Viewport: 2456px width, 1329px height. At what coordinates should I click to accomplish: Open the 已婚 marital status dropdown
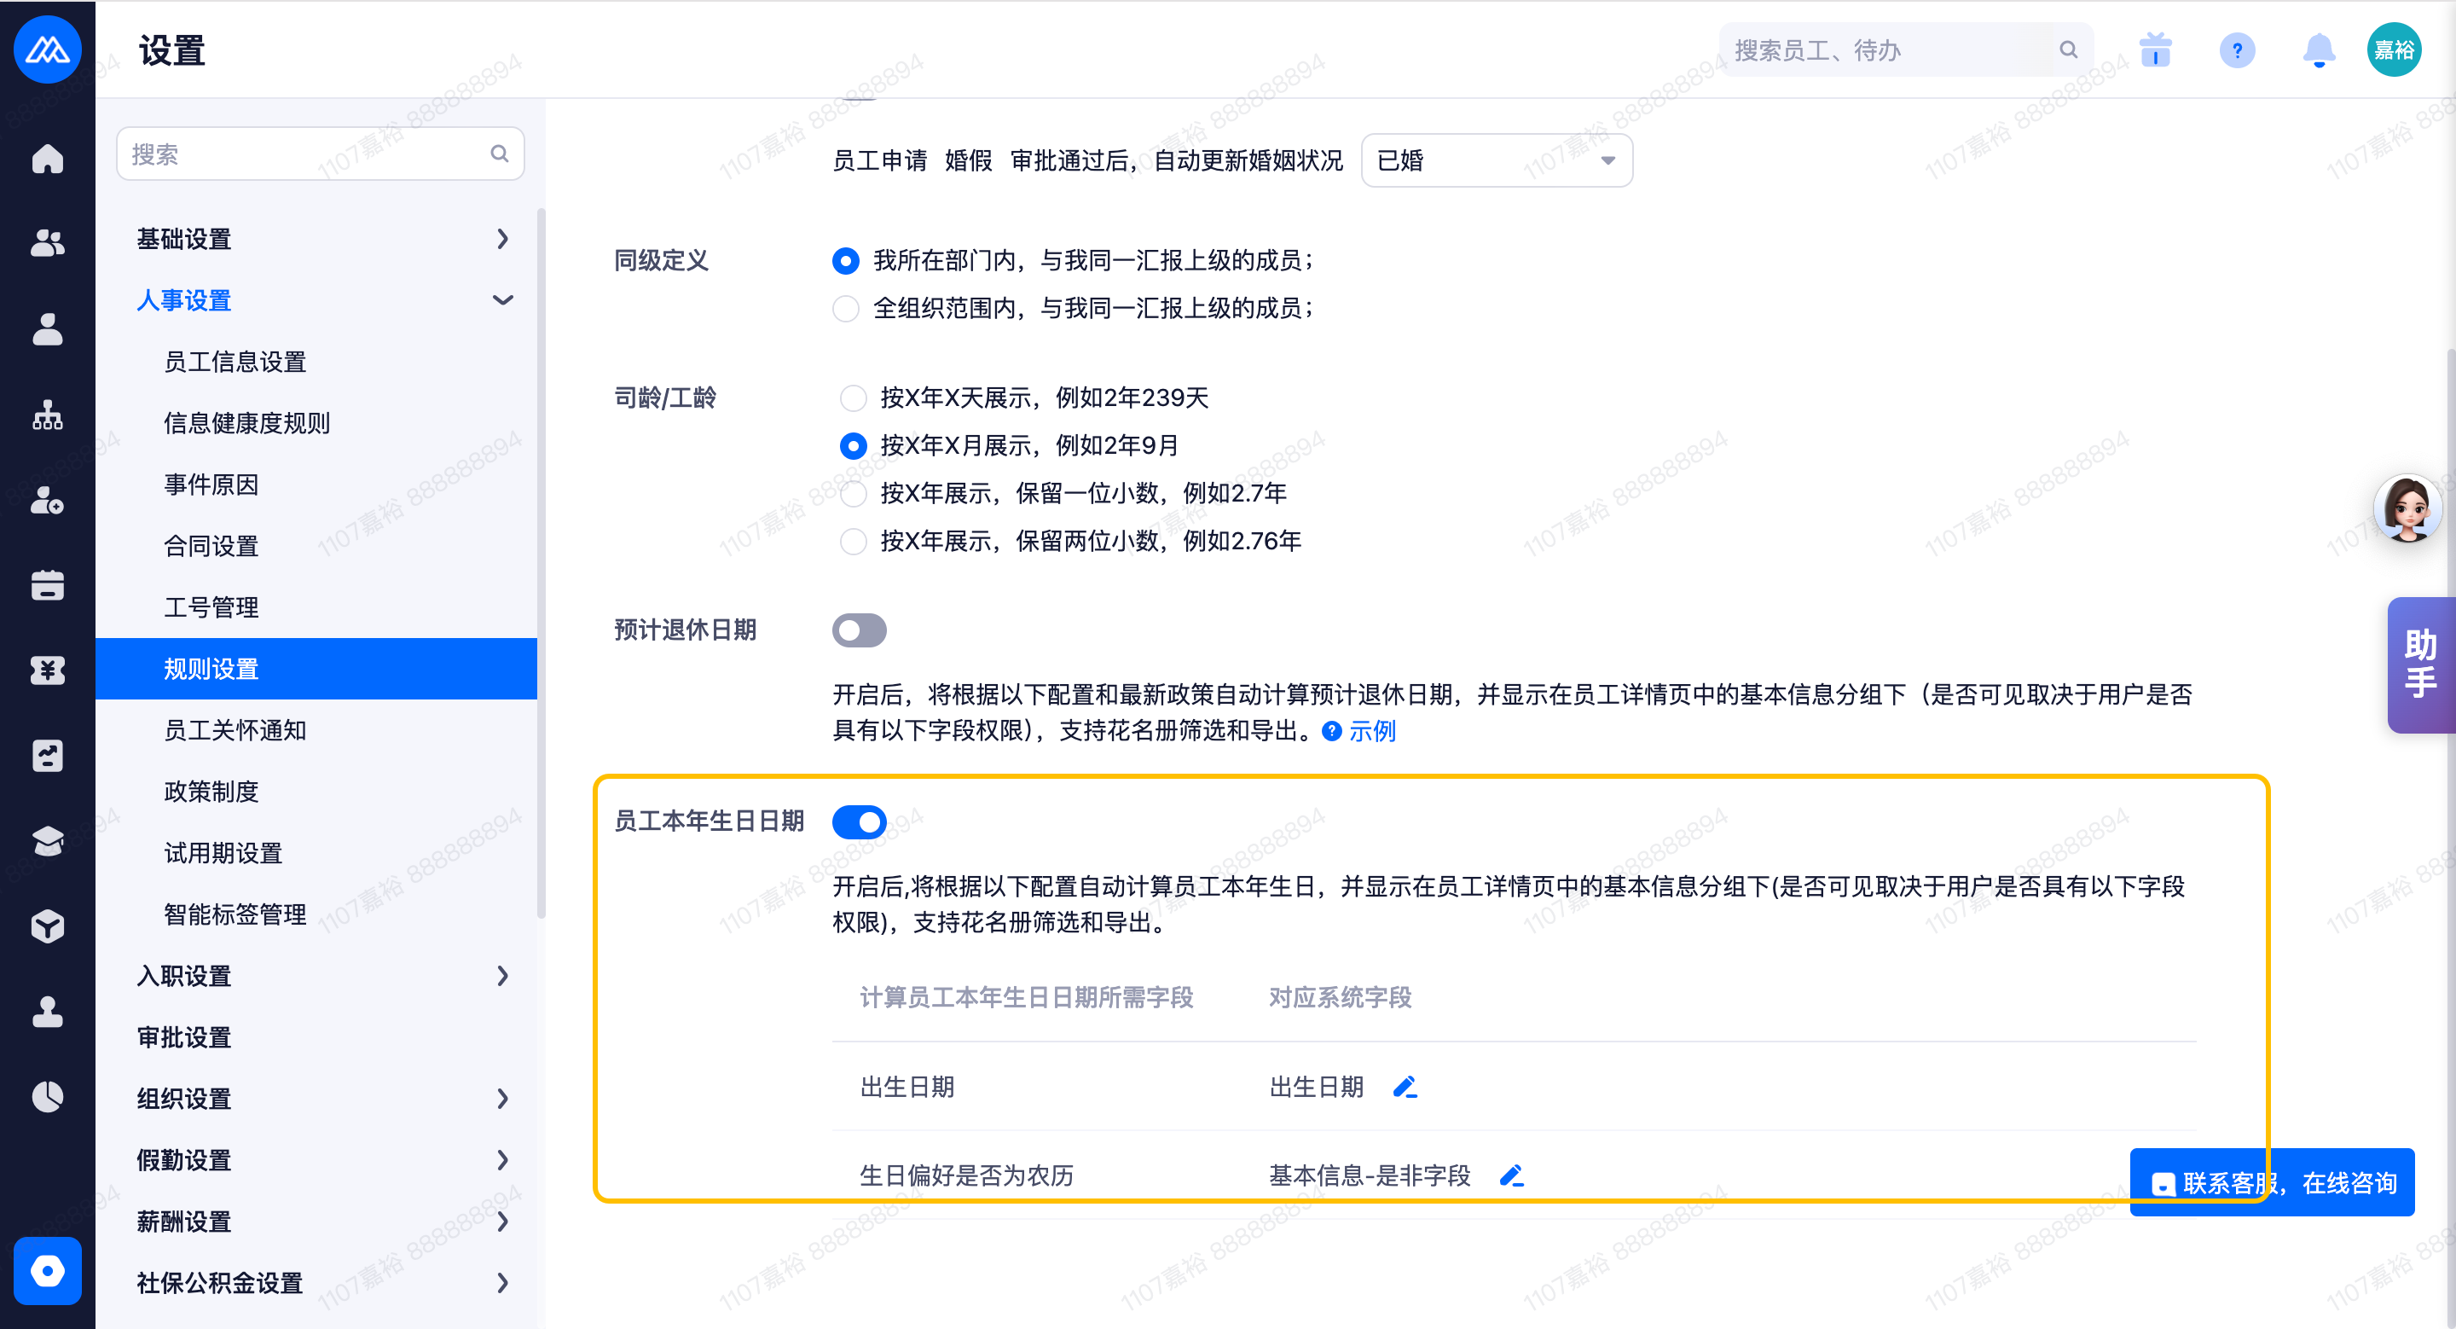click(1496, 160)
